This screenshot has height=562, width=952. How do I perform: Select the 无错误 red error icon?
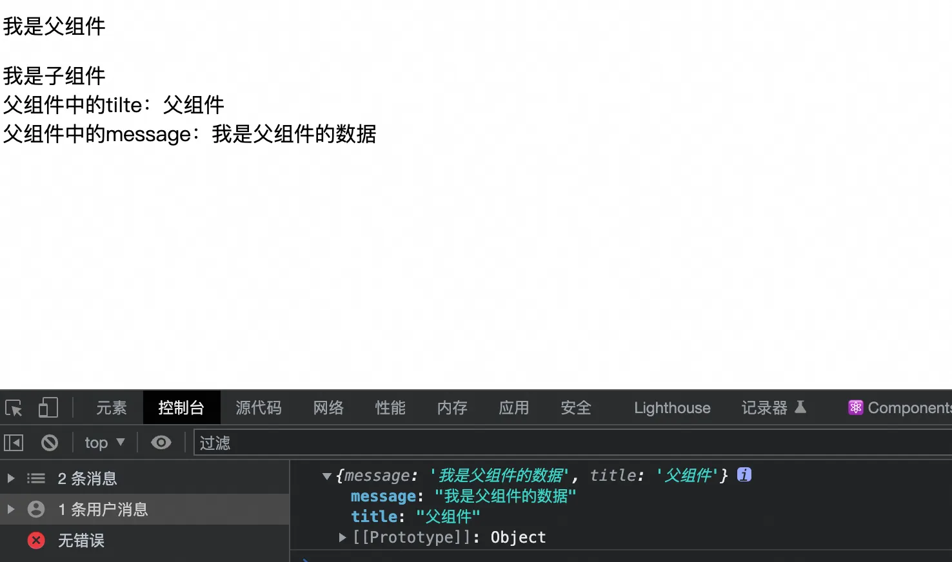click(x=36, y=540)
